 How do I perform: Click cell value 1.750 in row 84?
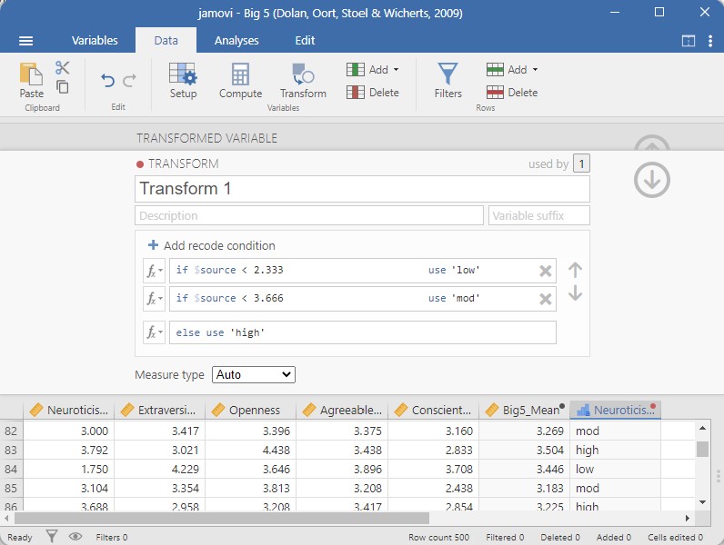click(x=68, y=469)
